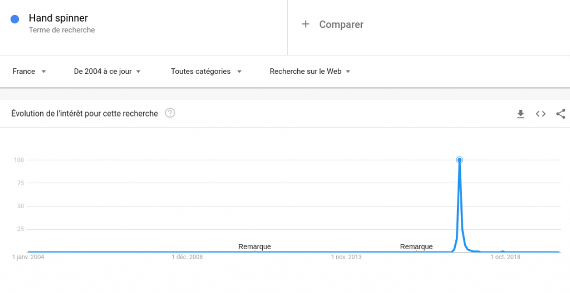Click the second Remarque note marker

point(416,246)
